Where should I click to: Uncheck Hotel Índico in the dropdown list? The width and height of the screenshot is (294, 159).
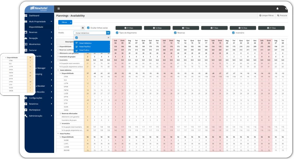[x=76, y=50]
